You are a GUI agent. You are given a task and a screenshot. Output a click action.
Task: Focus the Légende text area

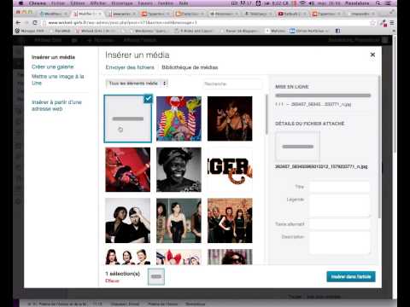(x=339, y=206)
